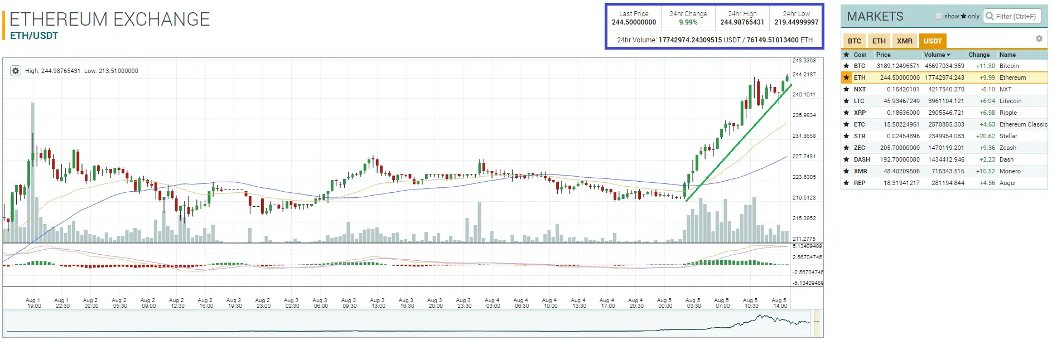
Task: Click 24hr Change value 9.99%
Action: click(688, 22)
